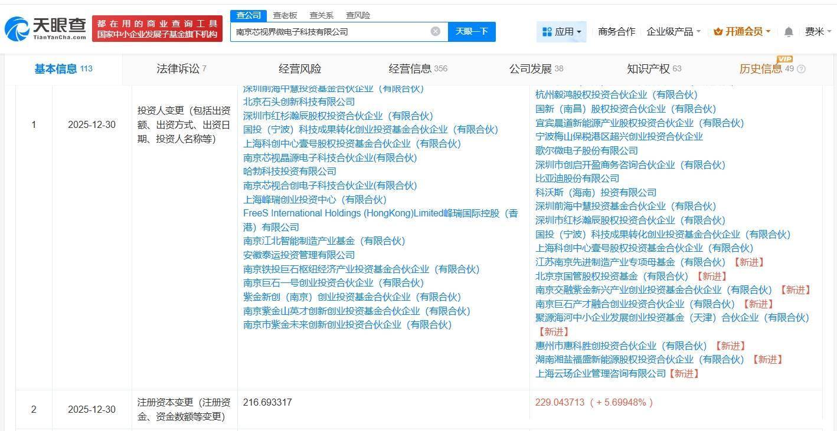This screenshot has height=431, width=837.
Task: Switch to the 基本信息 tab
Action: [x=63, y=69]
